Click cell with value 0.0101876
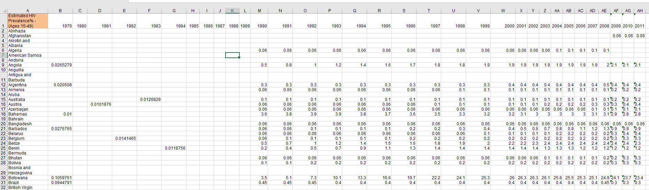 click(x=100, y=104)
